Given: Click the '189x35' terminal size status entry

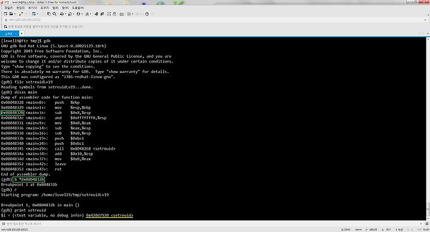Looking at the screenshot, I should point(371,230).
